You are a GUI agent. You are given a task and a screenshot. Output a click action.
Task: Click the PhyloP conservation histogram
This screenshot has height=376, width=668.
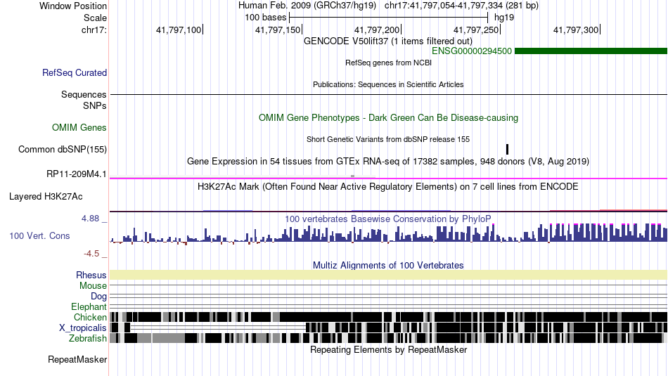pos(389,233)
